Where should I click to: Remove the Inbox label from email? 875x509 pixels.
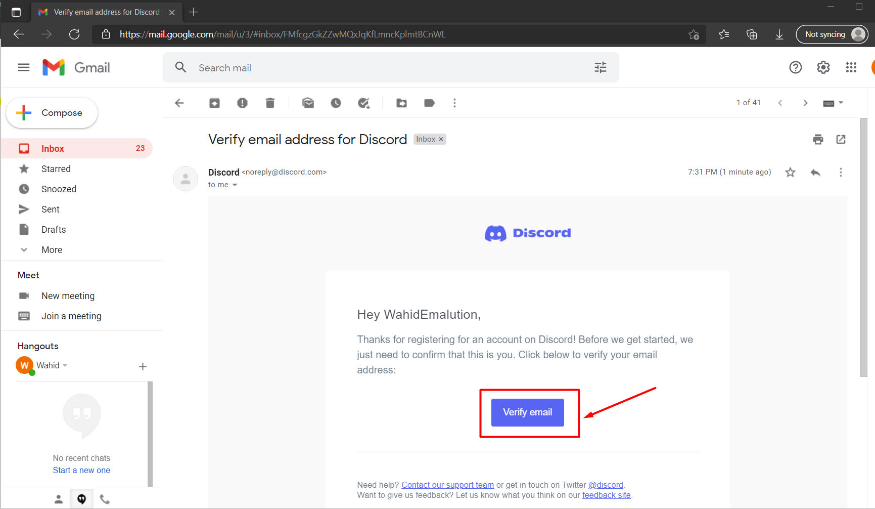[441, 139]
